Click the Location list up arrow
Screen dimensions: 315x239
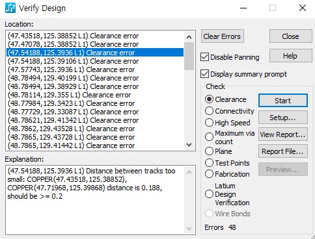coord(189,37)
